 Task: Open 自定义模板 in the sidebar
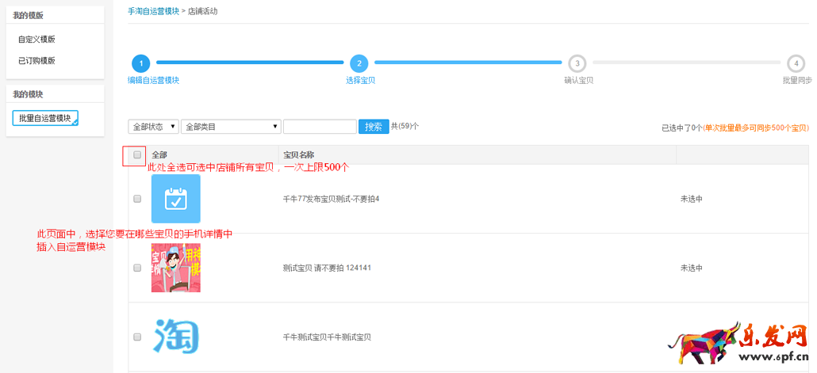36,39
